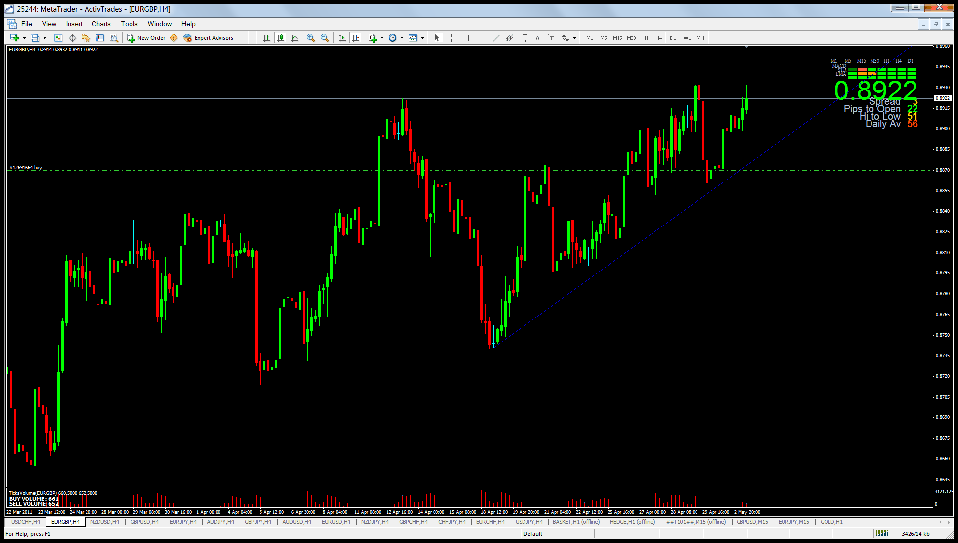Open the Strategy Tester icon

(114, 38)
